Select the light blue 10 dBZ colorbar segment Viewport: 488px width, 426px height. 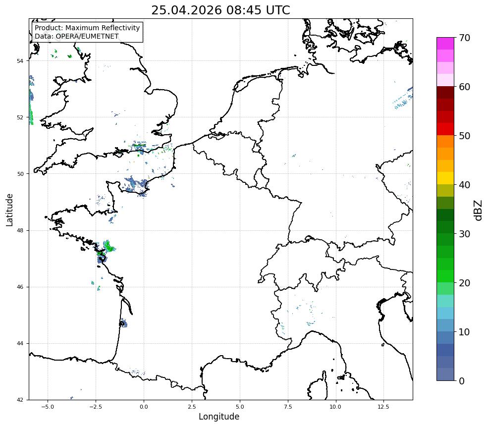coord(445,325)
